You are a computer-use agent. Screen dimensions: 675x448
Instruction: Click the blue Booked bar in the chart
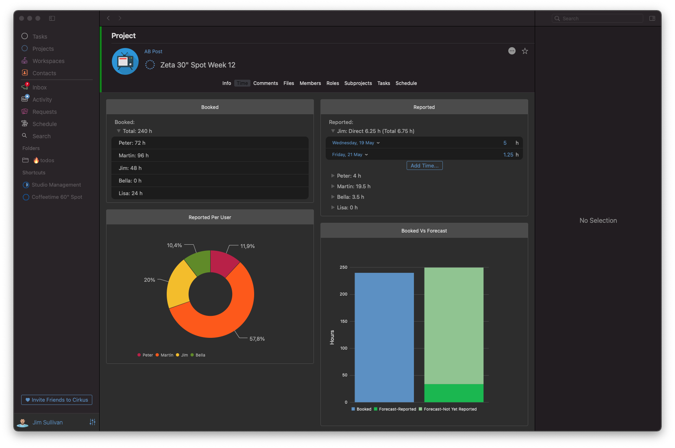[384, 337]
